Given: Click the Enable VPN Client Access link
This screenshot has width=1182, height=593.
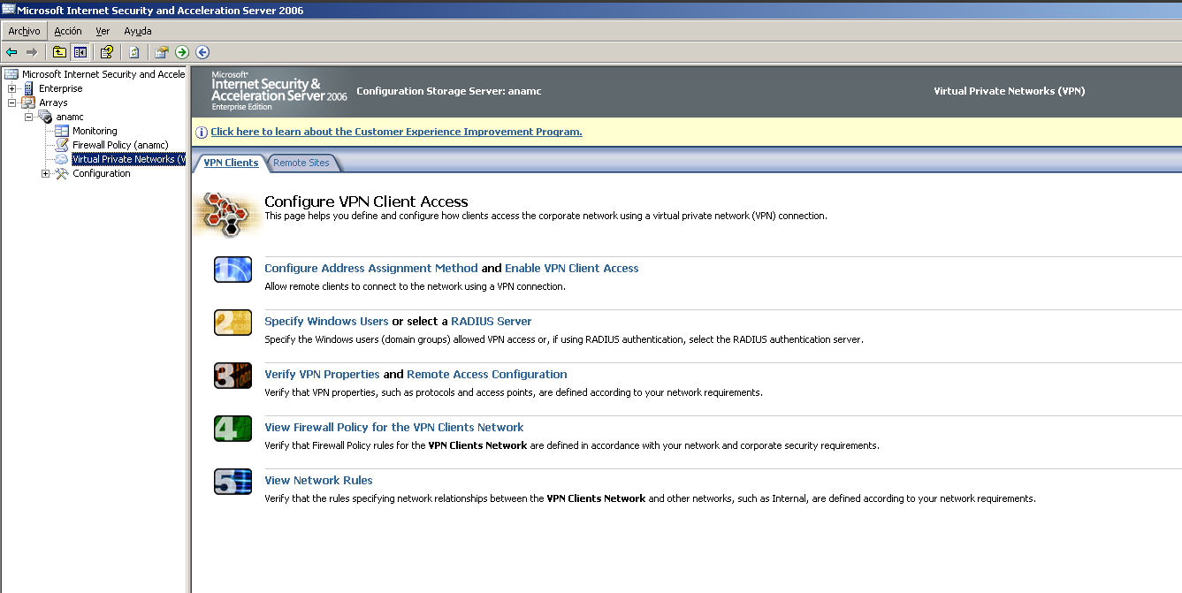Looking at the screenshot, I should click(x=572, y=268).
